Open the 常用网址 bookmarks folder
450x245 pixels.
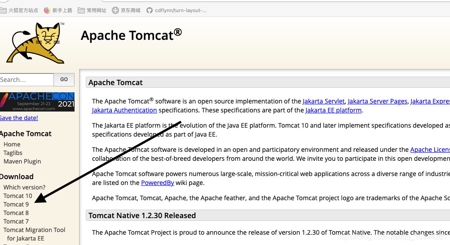click(92, 10)
